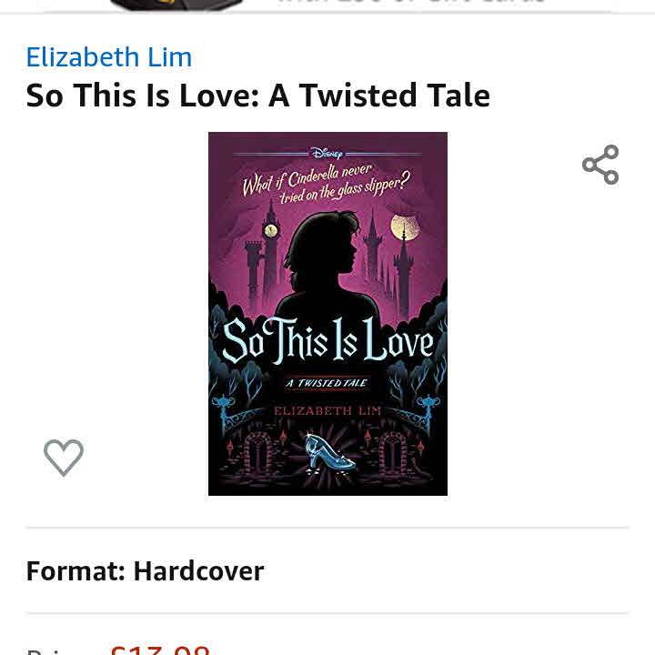
Task: Tap the large So This Is Love lettering on the cover
Action: point(328,340)
